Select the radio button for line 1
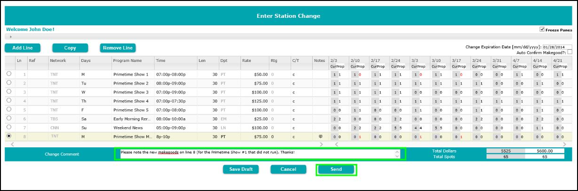The height and width of the screenshot is (191, 578). [x=9, y=74]
